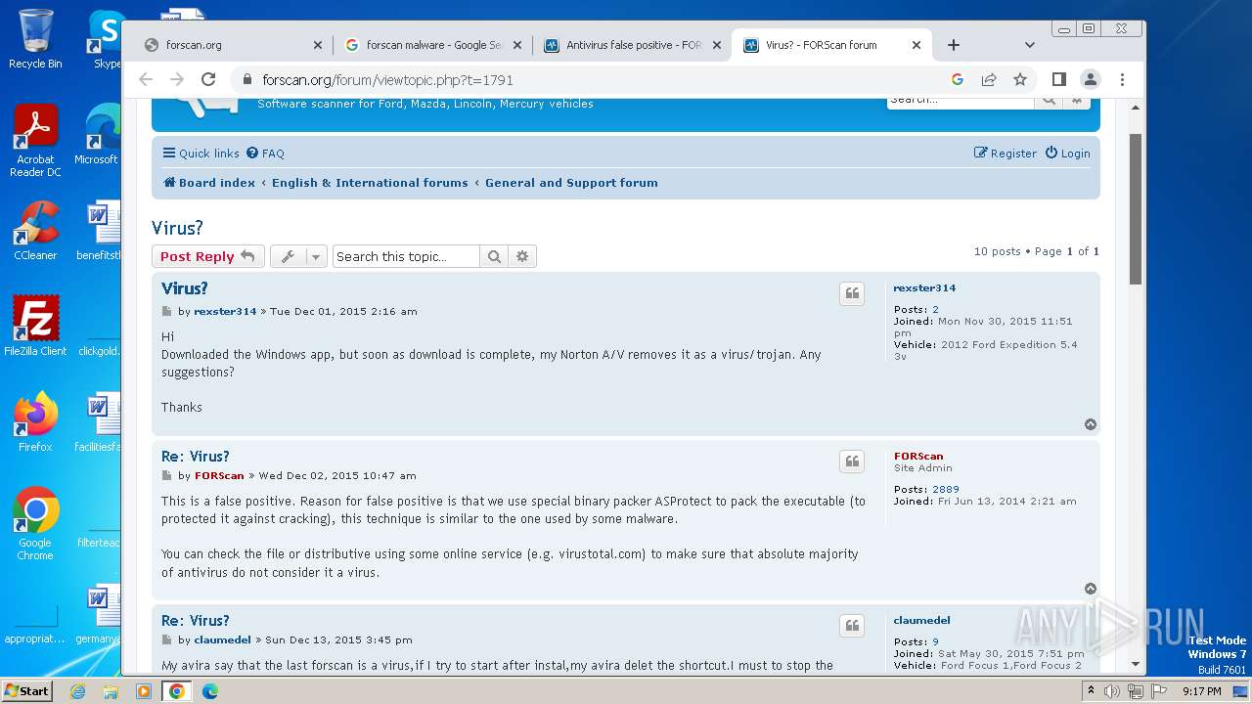The width and height of the screenshot is (1252, 704).
Task: Jump to top from rexster314's post
Action: [1091, 424]
